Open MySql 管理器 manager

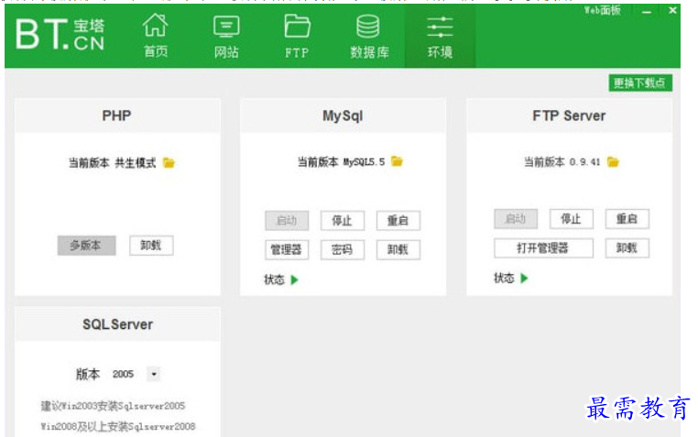coord(287,250)
